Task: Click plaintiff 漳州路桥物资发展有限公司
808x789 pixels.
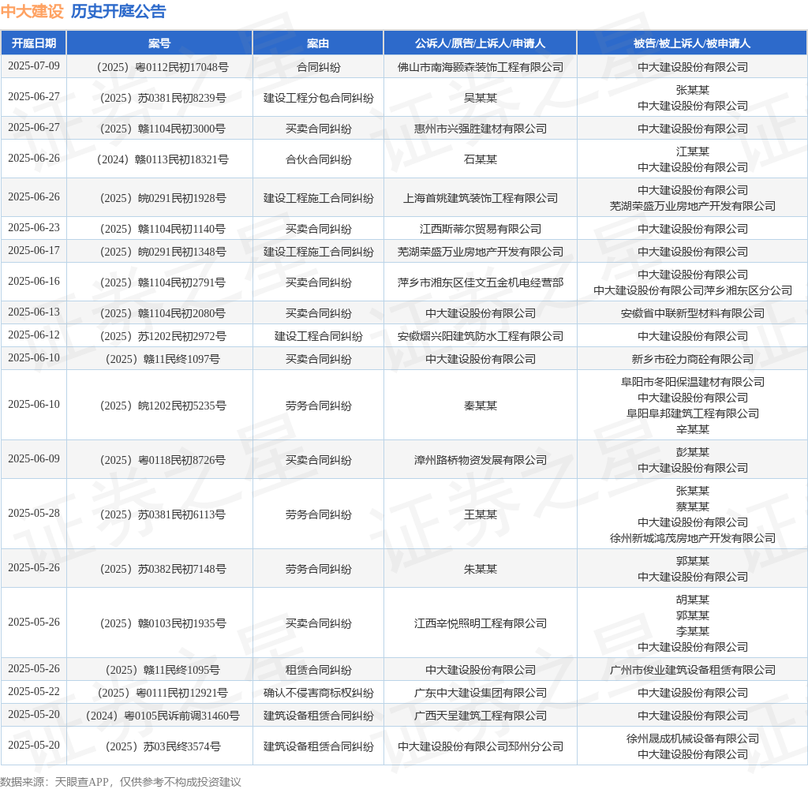Action: (481, 460)
